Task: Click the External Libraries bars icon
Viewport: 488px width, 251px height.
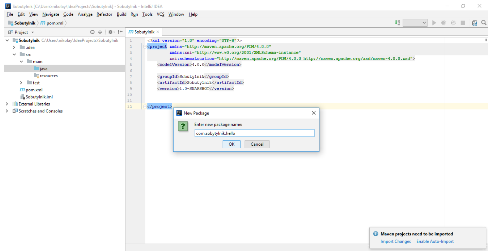Action: (x=15, y=104)
